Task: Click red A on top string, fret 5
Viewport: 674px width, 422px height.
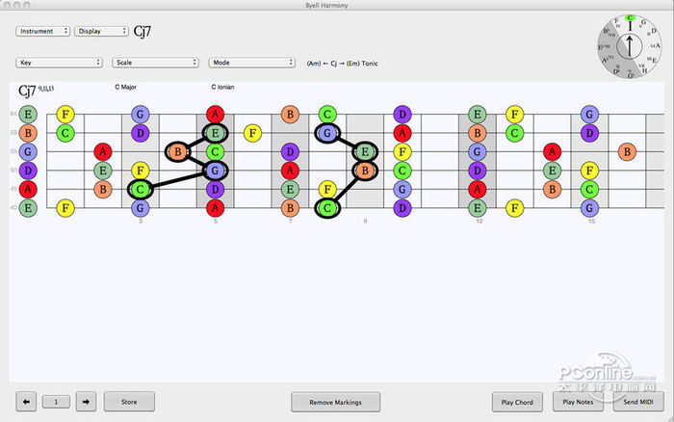Action: point(215,115)
